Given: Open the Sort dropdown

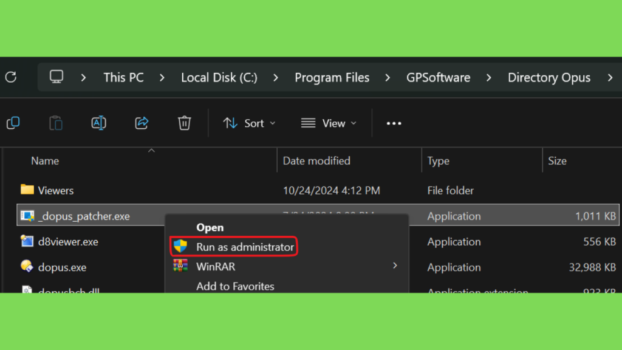Looking at the screenshot, I should pyautogui.click(x=249, y=123).
